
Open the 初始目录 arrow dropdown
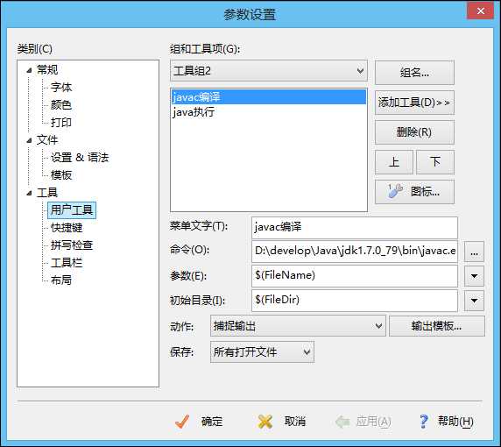point(474,301)
